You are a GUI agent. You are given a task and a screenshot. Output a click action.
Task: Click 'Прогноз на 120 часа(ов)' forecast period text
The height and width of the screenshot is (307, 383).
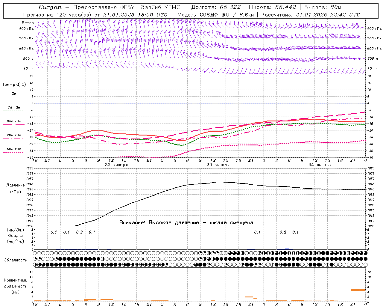point(57,15)
